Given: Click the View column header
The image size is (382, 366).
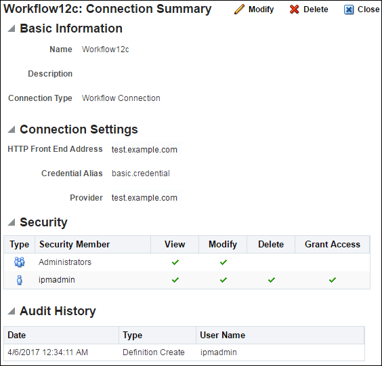Looking at the screenshot, I should [x=175, y=244].
